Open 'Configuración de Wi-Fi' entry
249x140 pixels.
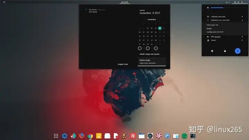[215, 32]
